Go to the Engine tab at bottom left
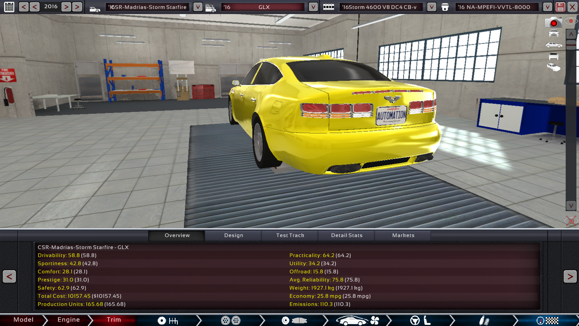The image size is (579, 326). click(68, 320)
